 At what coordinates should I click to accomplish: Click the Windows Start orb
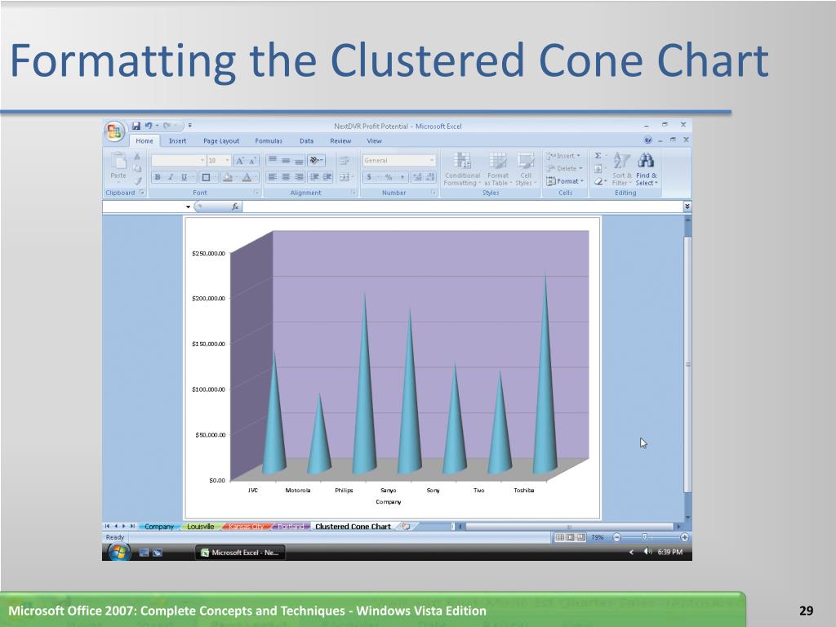point(118,552)
